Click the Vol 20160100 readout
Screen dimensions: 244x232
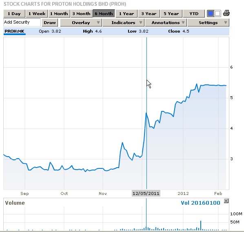pos(200,203)
